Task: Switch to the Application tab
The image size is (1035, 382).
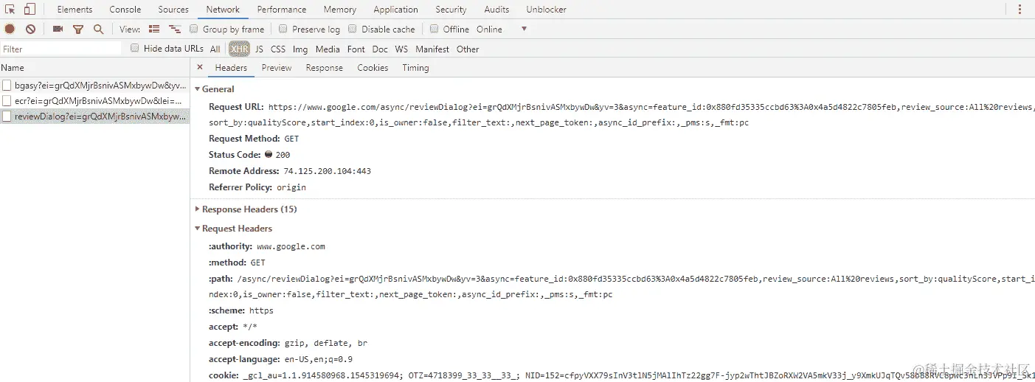Action: tap(395, 10)
